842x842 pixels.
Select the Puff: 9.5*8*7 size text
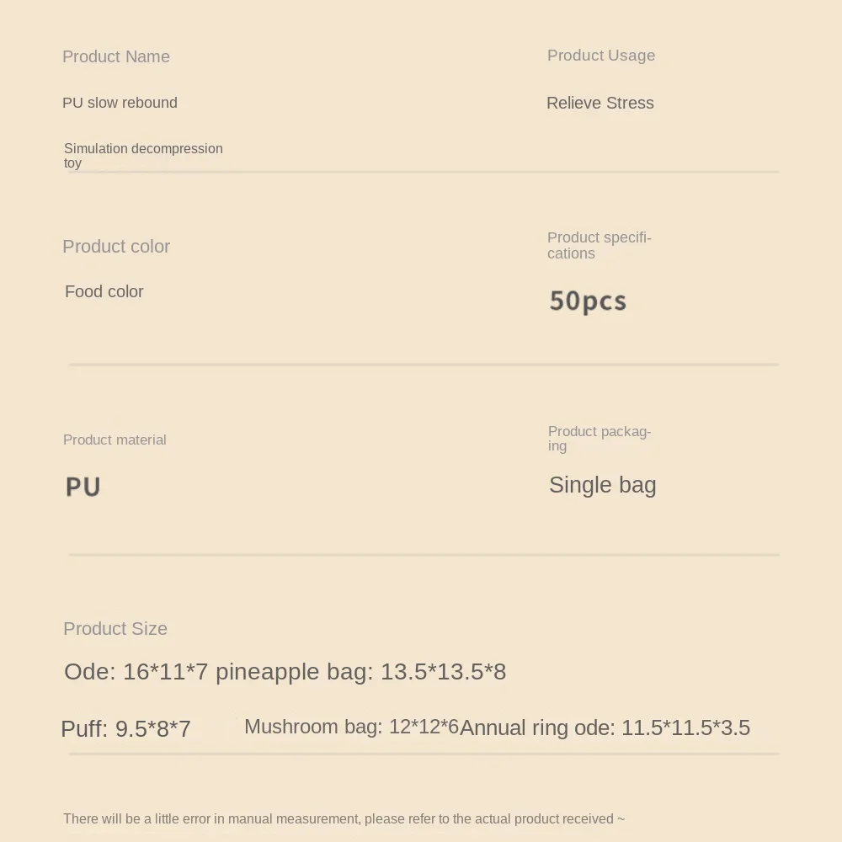(126, 728)
